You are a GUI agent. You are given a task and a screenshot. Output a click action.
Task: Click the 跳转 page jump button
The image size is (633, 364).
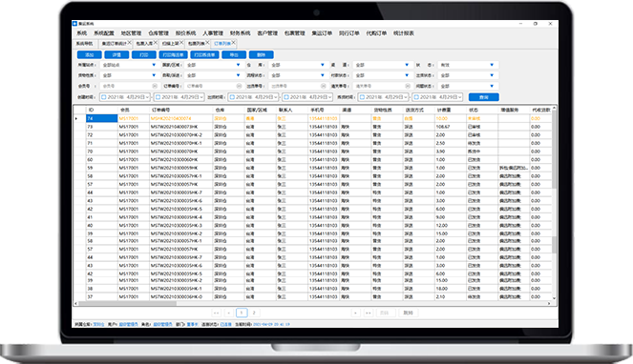point(408,313)
